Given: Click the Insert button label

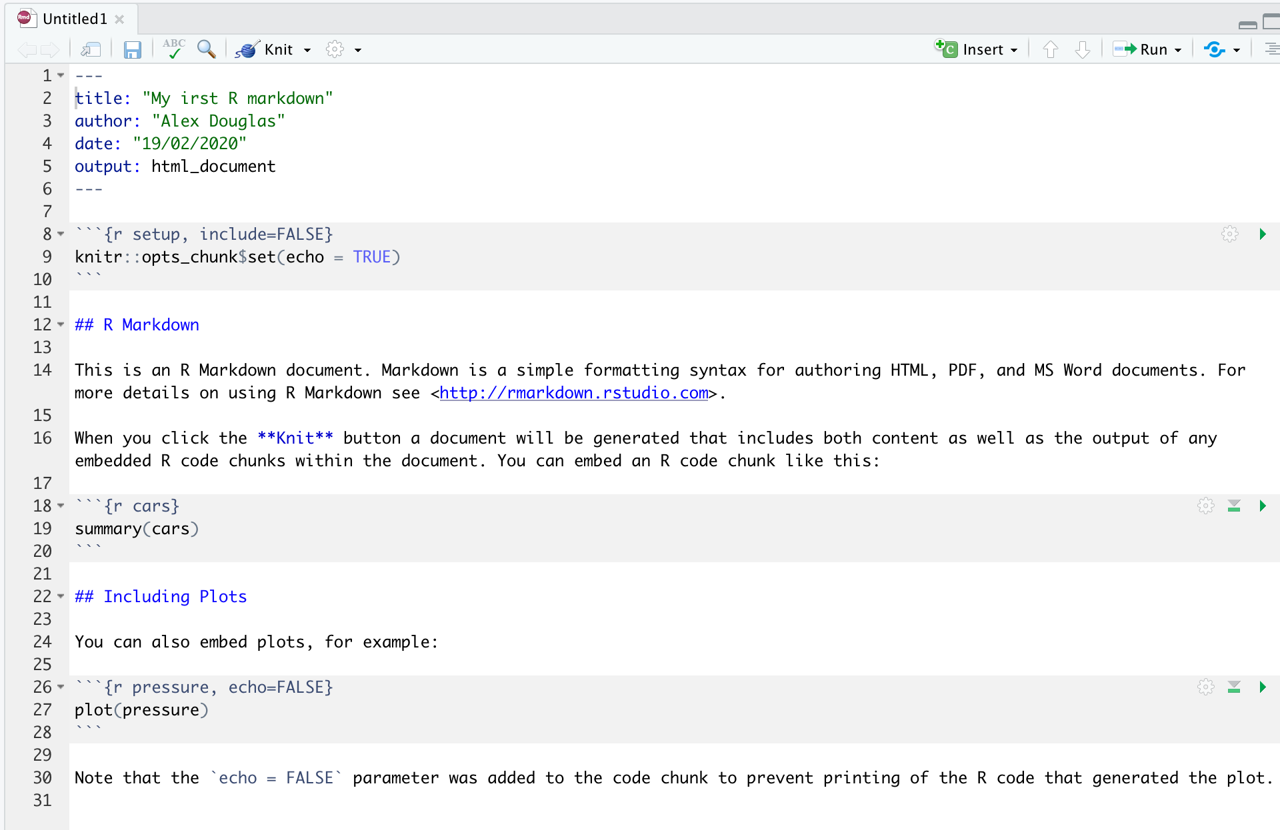Looking at the screenshot, I should pyautogui.click(x=983, y=49).
